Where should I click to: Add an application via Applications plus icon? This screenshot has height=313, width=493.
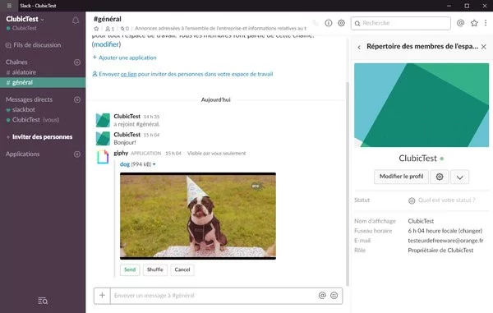pos(77,154)
